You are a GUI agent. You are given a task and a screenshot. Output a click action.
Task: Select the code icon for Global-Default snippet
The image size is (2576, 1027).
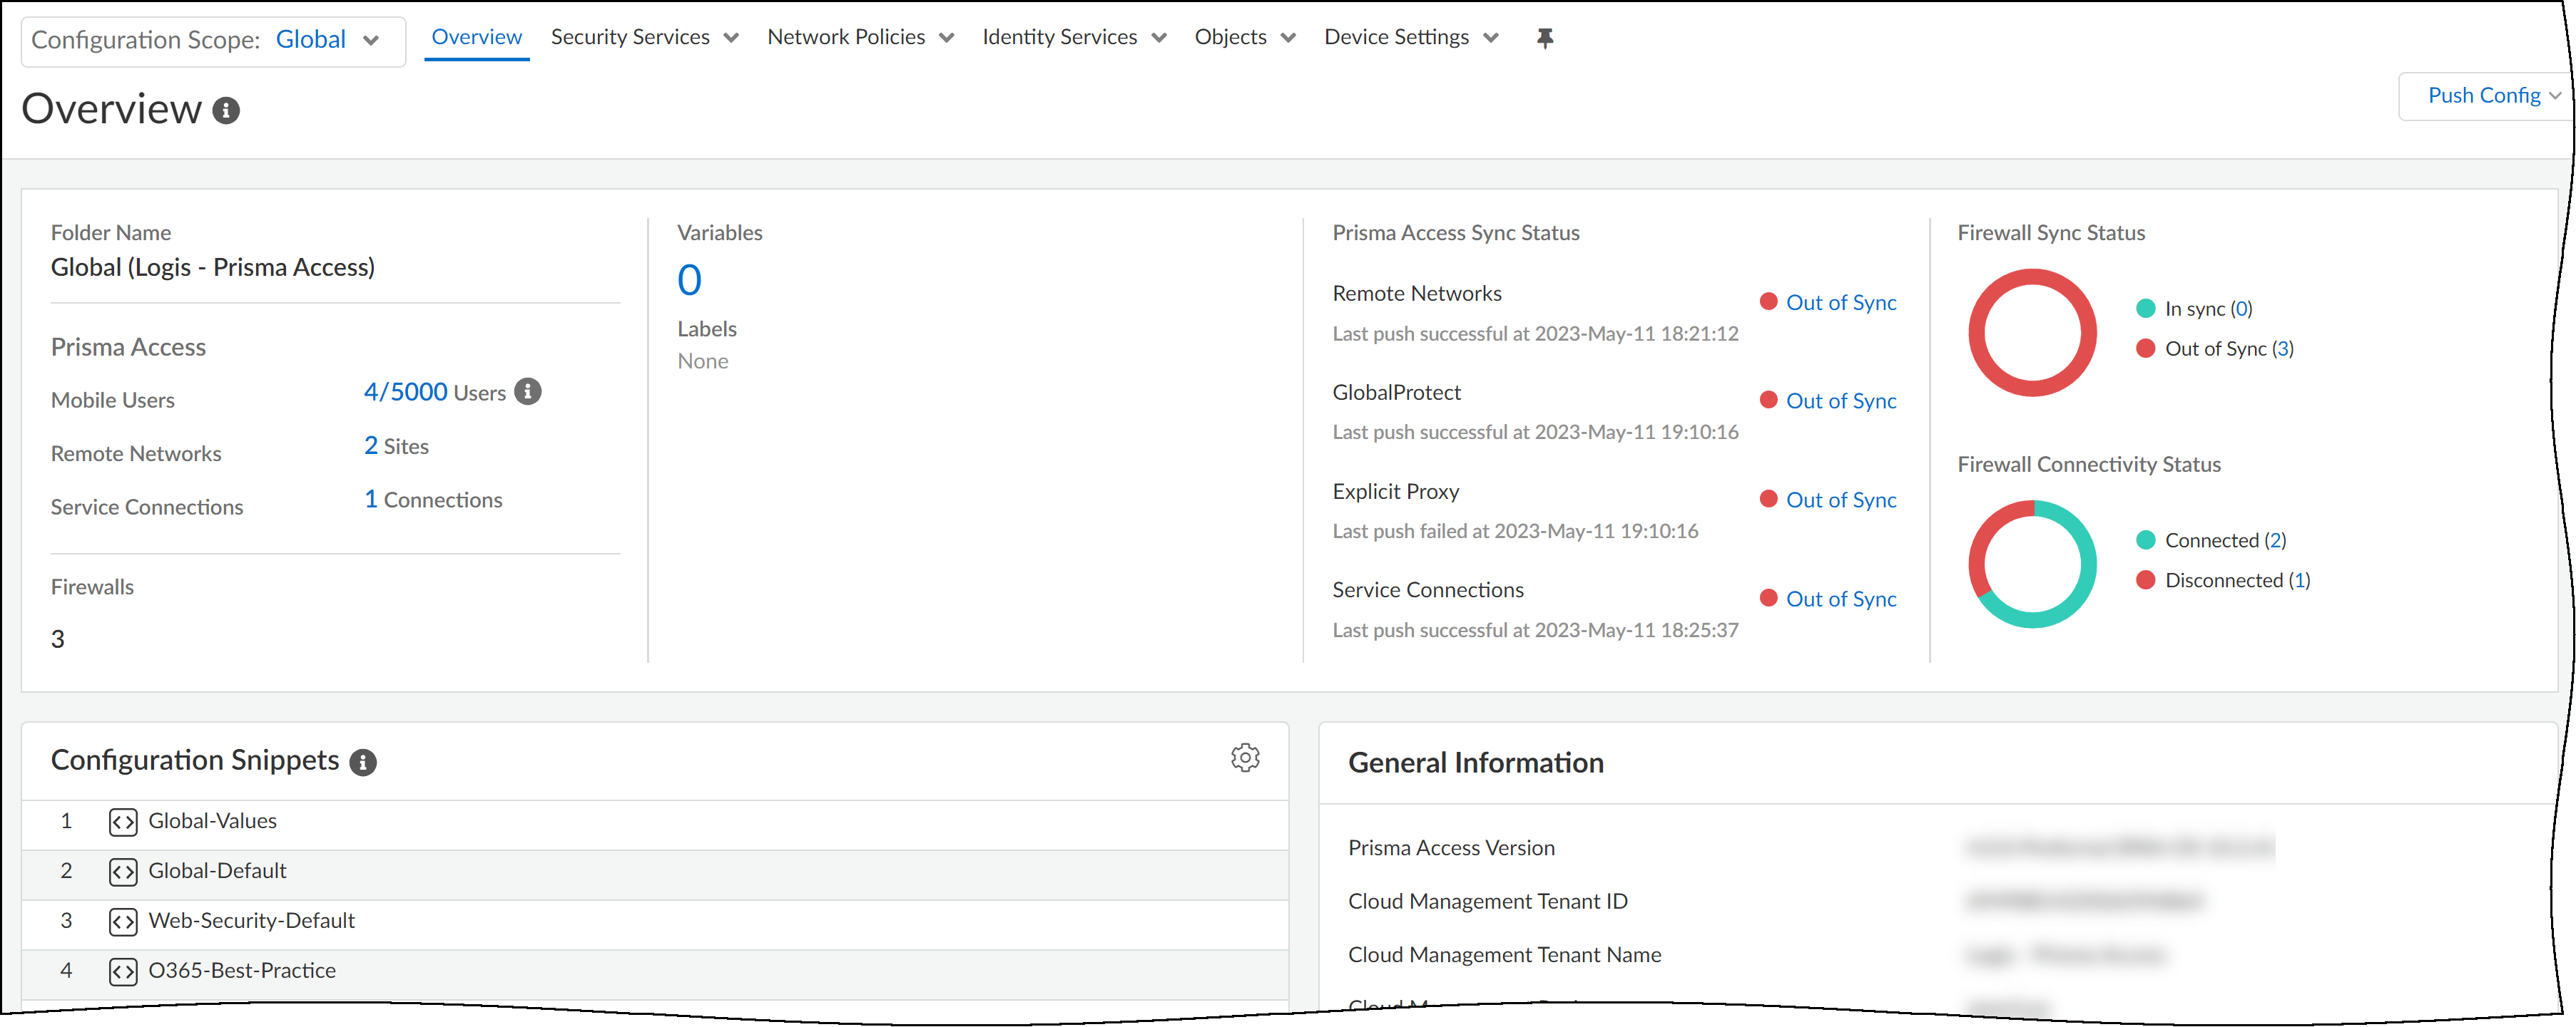[122, 871]
